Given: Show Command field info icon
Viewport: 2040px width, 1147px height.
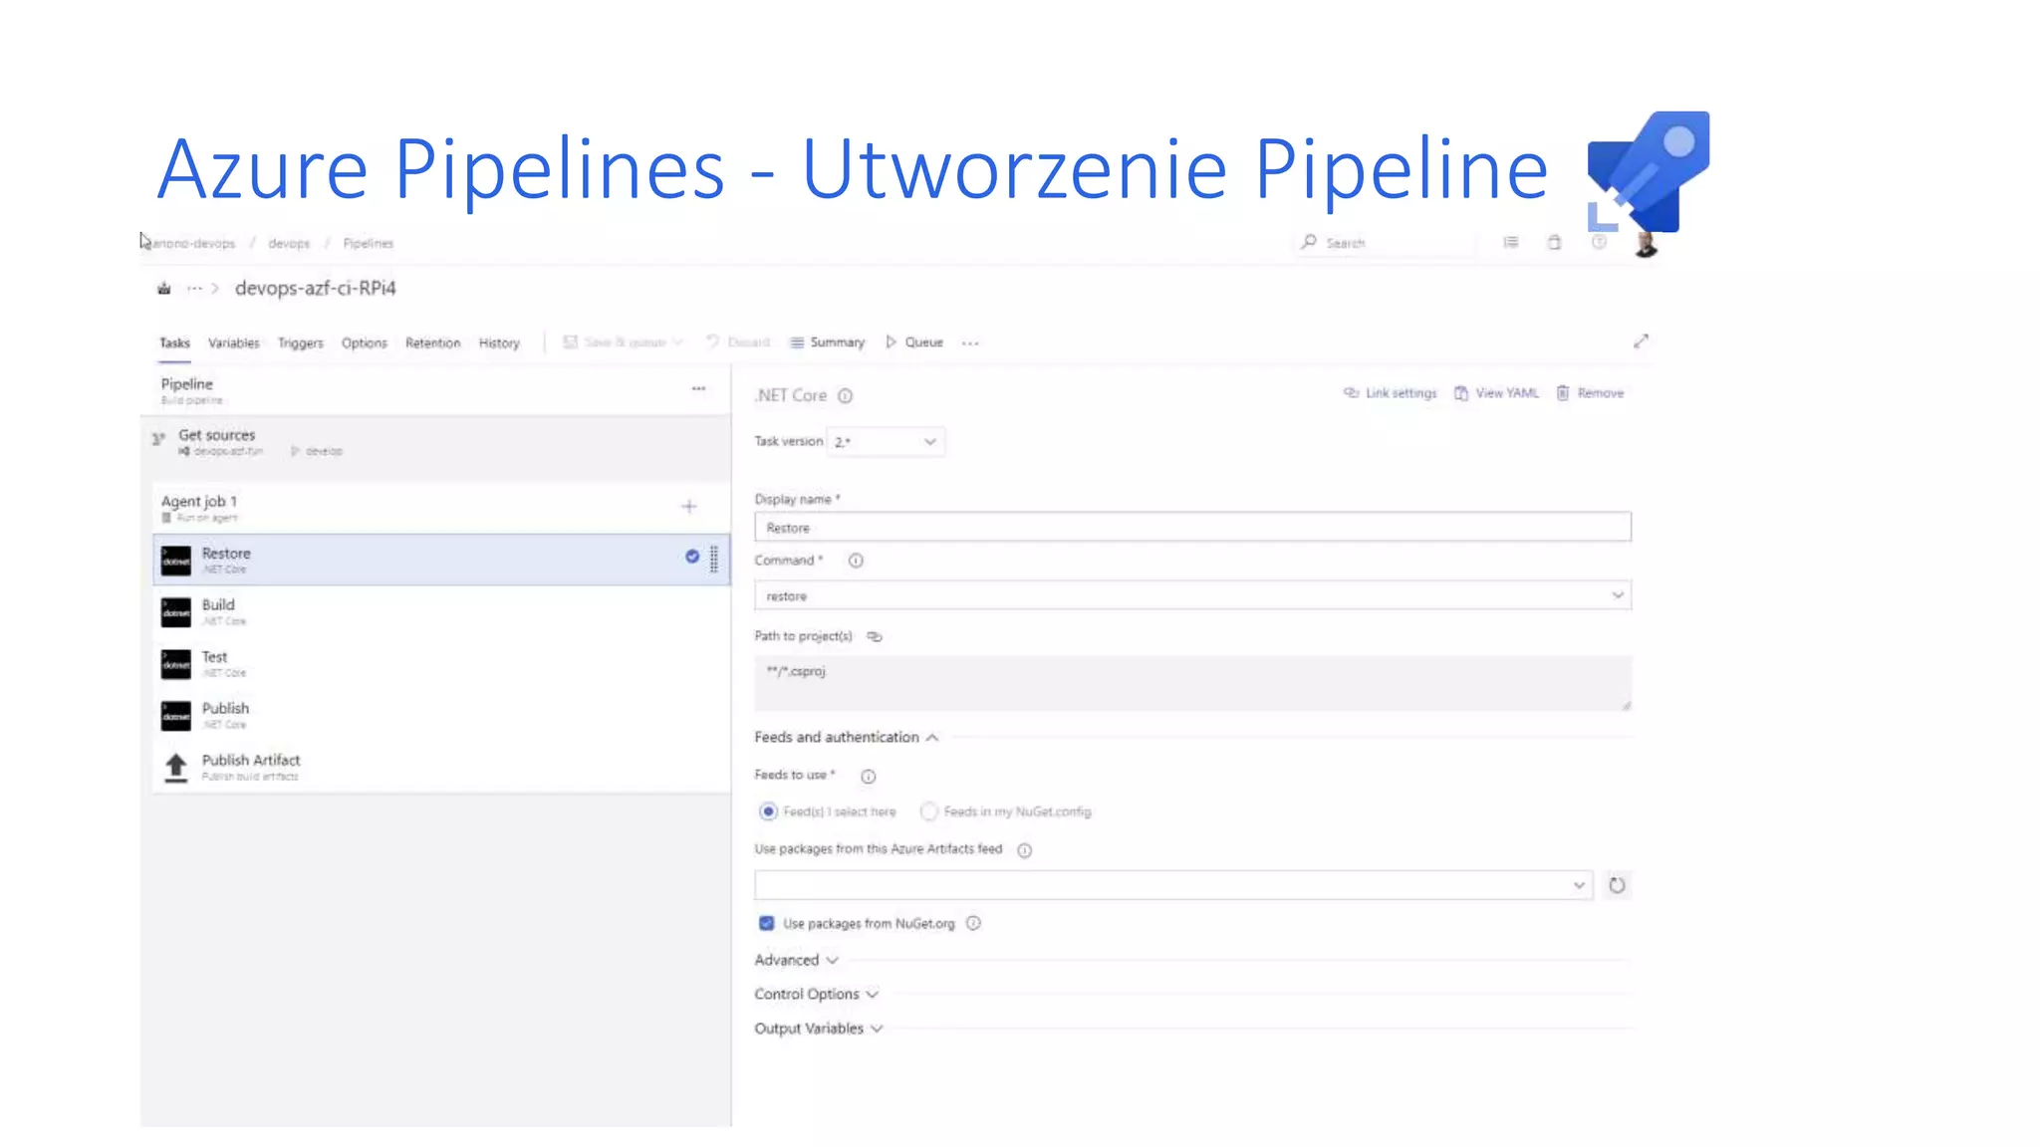Looking at the screenshot, I should (x=856, y=561).
